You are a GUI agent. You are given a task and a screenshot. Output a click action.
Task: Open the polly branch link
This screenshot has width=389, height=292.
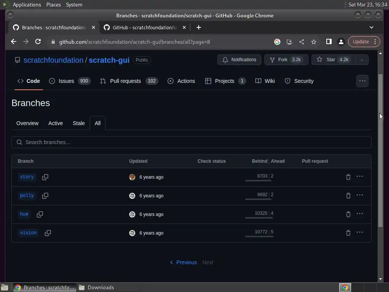coord(27,195)
